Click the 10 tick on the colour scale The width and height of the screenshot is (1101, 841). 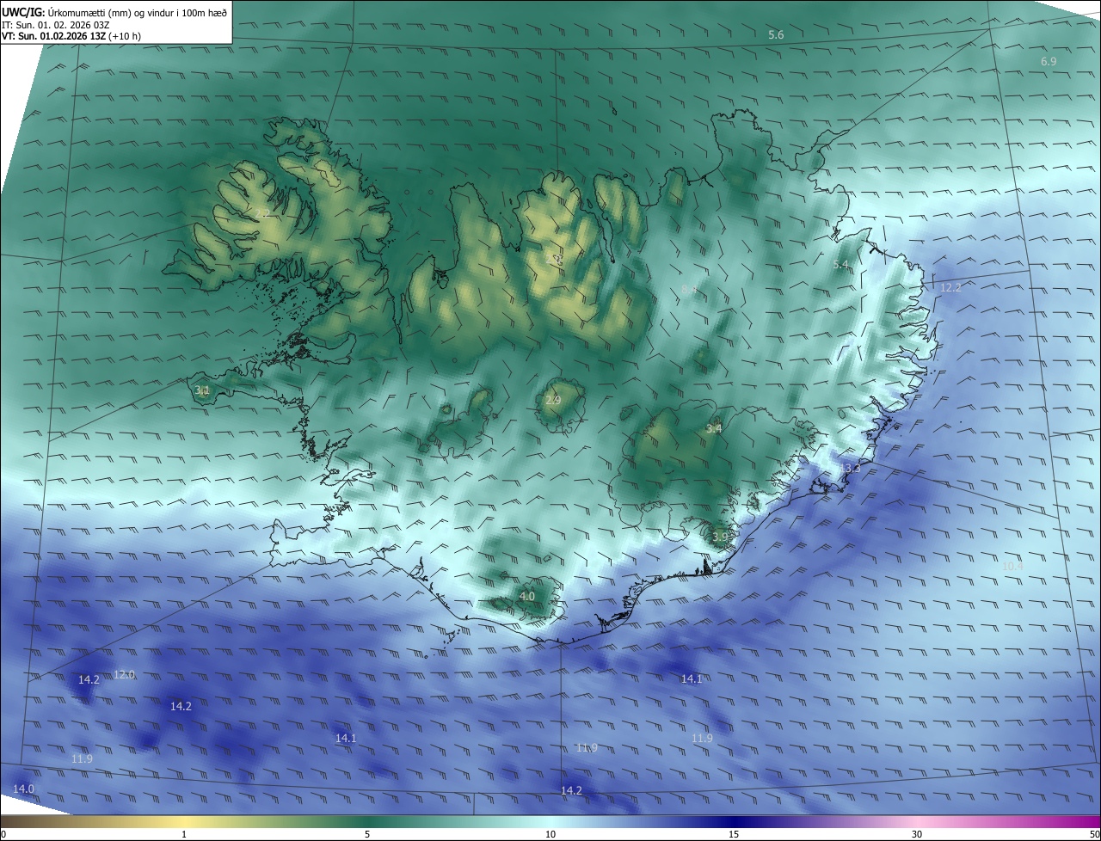point(550,834)
